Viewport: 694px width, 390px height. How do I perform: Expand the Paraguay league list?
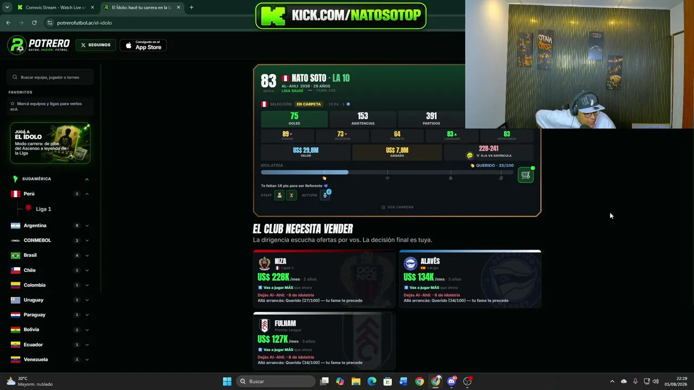(87, 315)
